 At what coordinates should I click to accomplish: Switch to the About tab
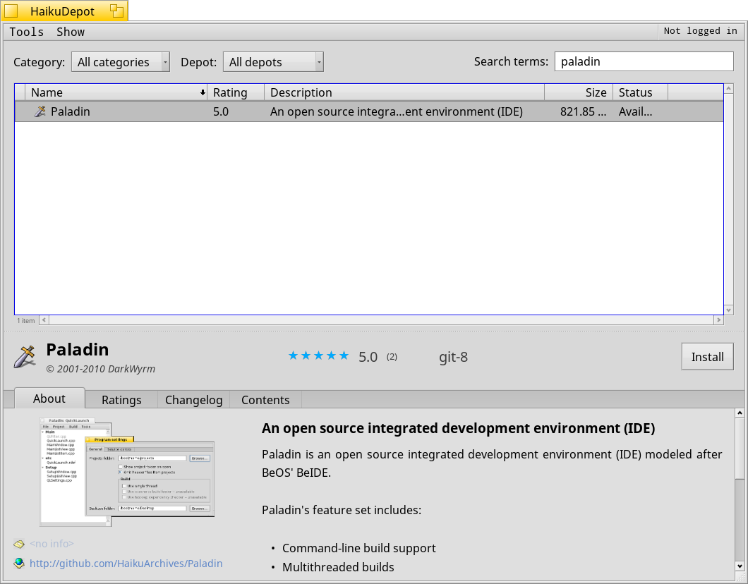49,399
